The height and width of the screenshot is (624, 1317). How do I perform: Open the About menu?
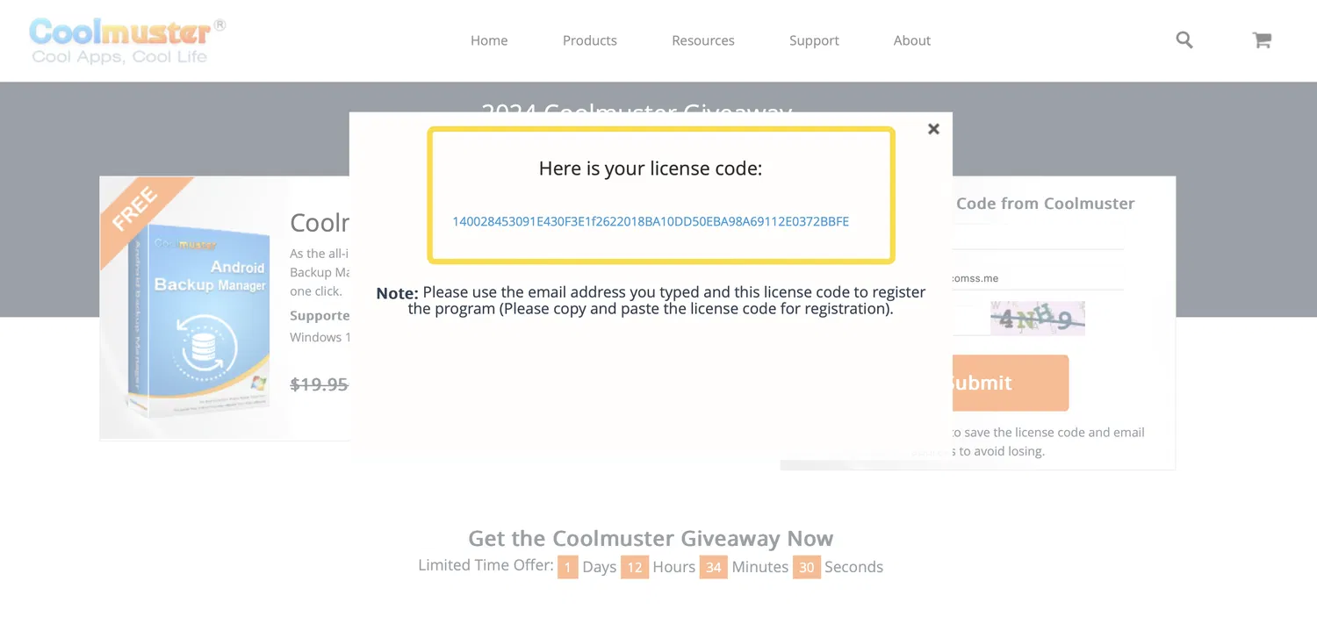coord(912,40)
